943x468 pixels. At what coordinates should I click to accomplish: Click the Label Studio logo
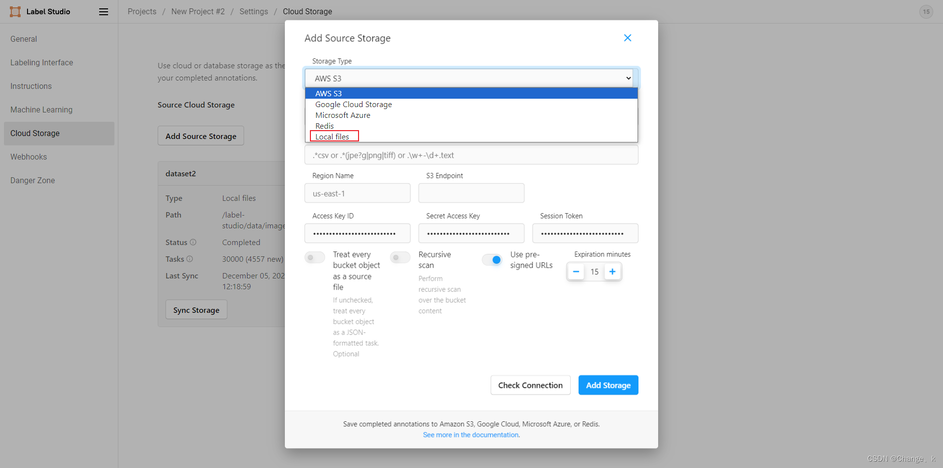point(40,12)
